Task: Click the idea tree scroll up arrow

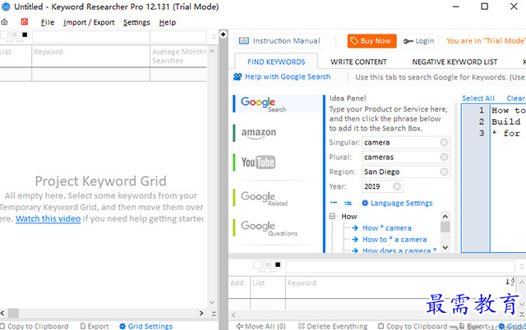Action: [x=445, y=217]
